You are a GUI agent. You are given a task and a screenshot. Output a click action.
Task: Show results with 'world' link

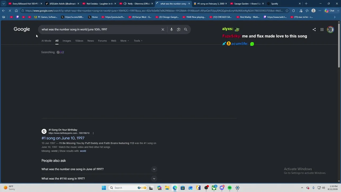[83, 151]
